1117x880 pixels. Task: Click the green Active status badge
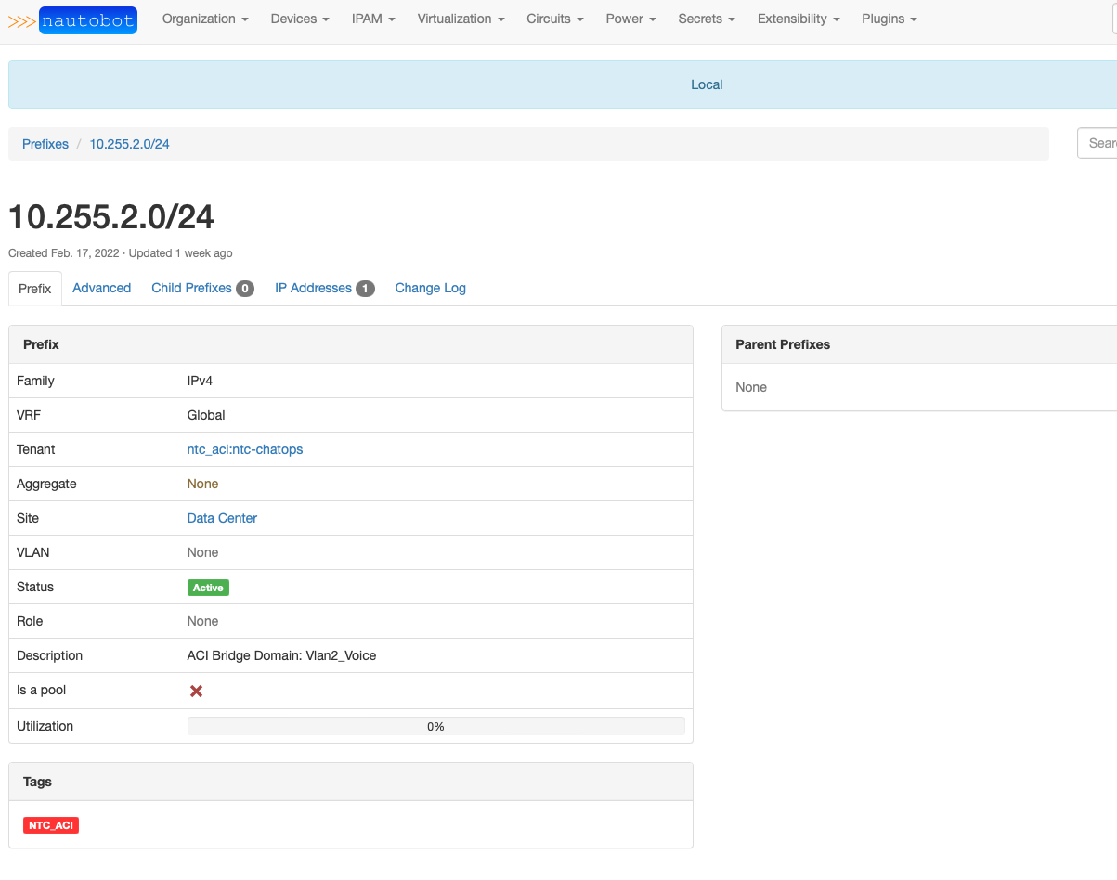[x=208, y=588]
